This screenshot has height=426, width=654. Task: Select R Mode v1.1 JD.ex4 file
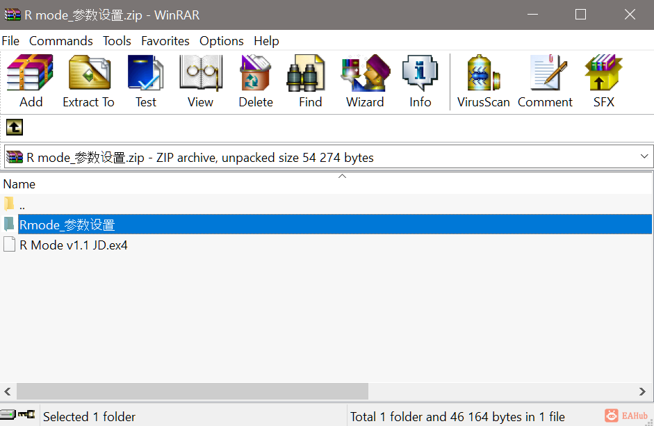[x=74, y=245]
